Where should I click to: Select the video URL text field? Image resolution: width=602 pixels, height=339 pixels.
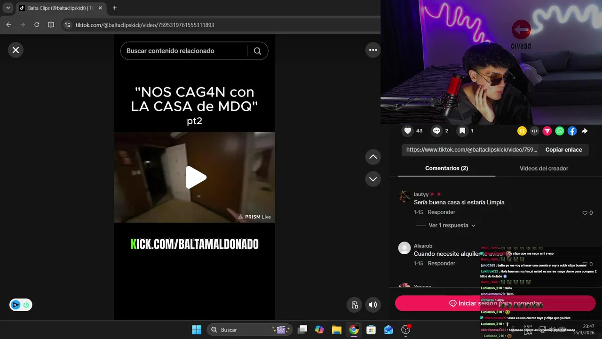click(471, 150)
